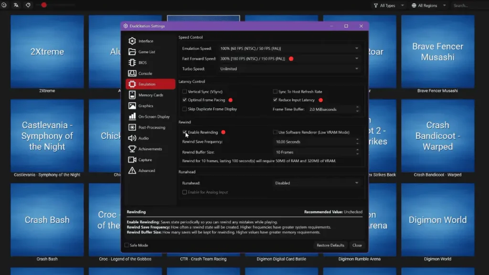Uncheck Reduce Input Latency
Screen dimensions: 489x275
point(275,100)
